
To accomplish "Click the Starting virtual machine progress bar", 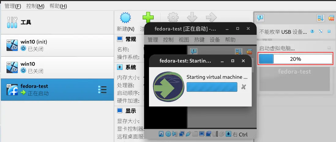I will coord(212,87).
